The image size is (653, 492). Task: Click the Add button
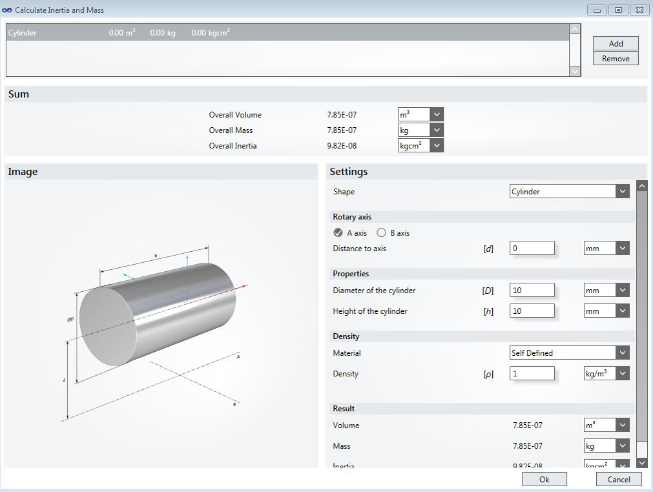coord(616,43)
